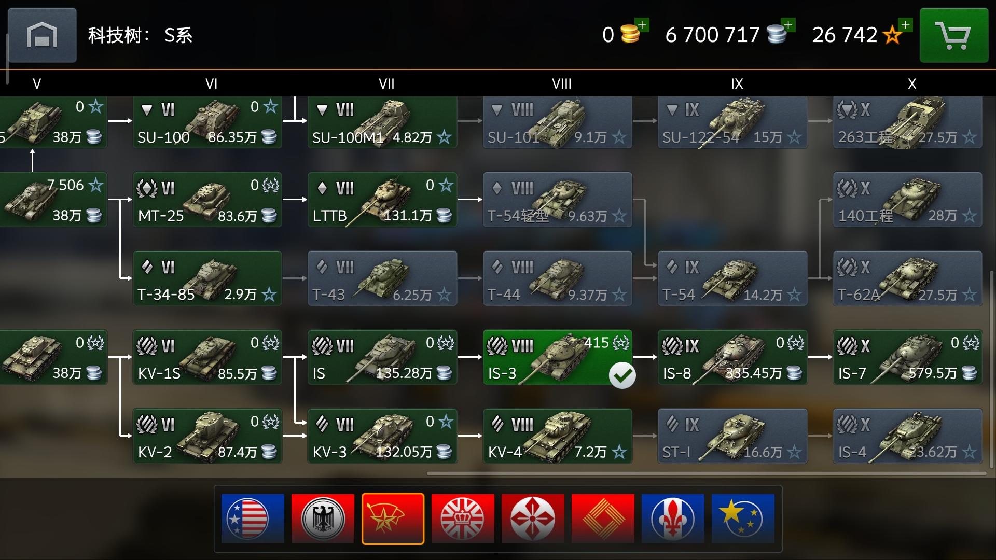Open the T-34-85 medium tank node
Image resolution: width=996 pixels, height=560 pixels.
click(x=208, y=278)
